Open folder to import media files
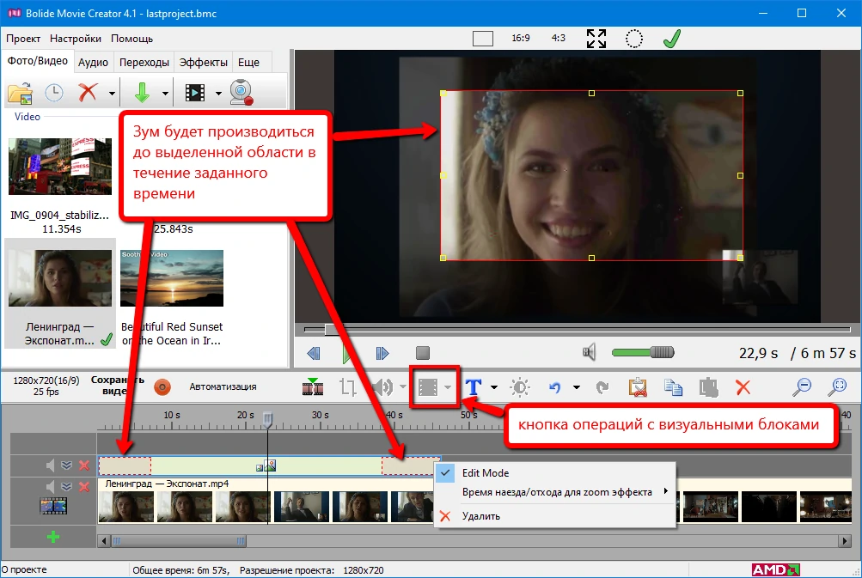862x578 pixels. [x=21, y=93]
